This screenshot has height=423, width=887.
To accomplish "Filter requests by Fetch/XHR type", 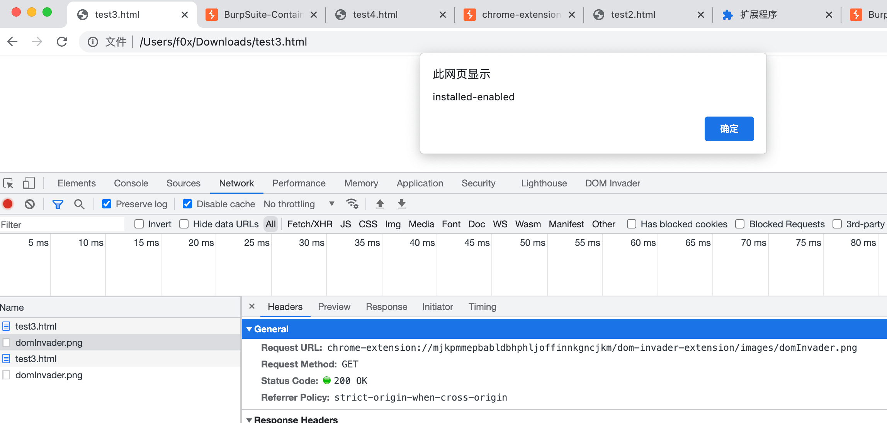I will (x=309, y=224).
